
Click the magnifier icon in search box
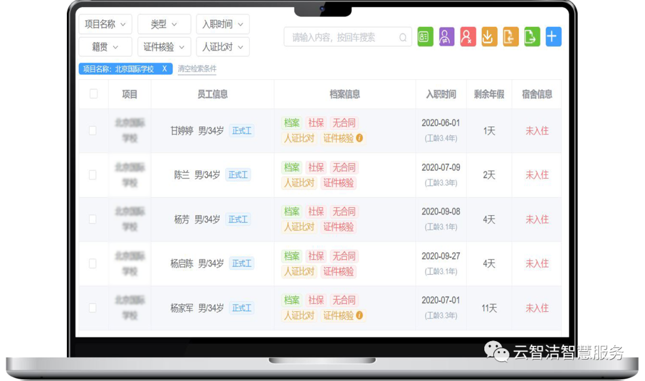tap(404, 38)
